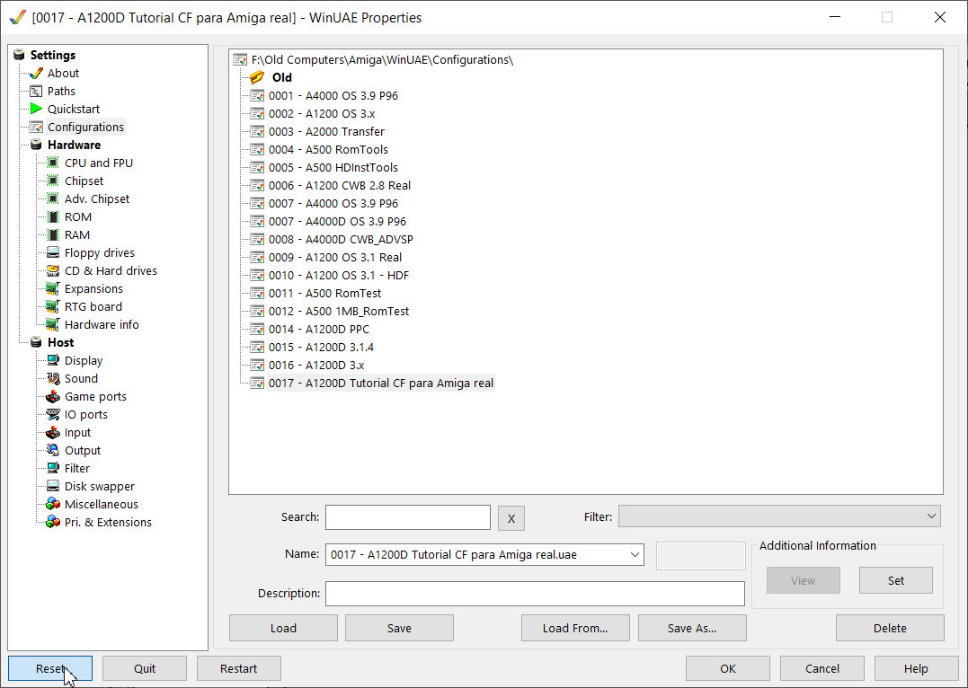Click the About checkmark icon in the sidebar
Screen dimensions: 968x688
tap(37, 74)
